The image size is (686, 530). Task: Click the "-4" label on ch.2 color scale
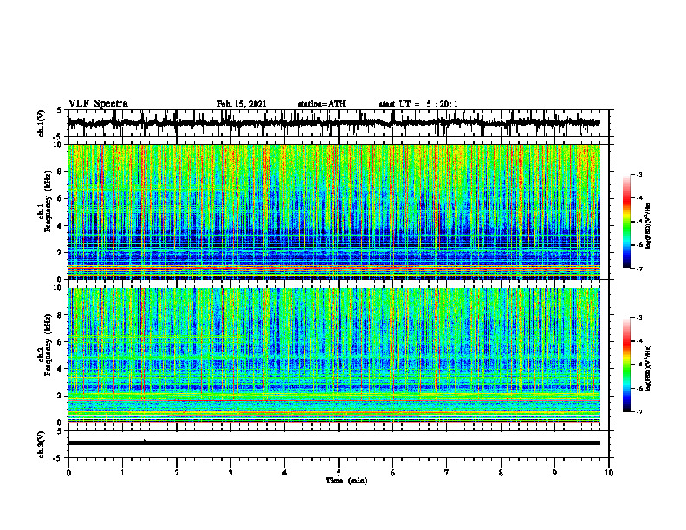click(x=638, y=341)
